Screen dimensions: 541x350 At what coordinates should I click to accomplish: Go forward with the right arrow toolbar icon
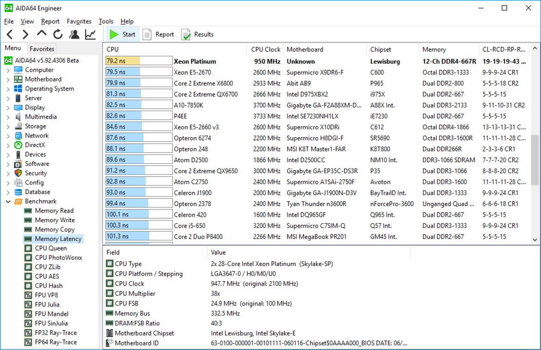pos(25,34)
